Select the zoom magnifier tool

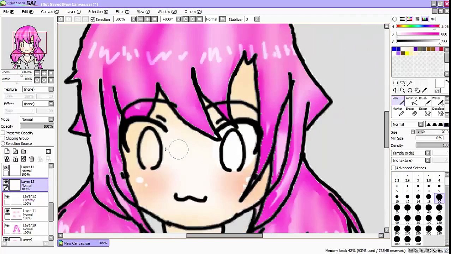(403, 90)
